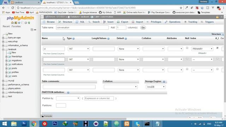Click the users table icon
The height and width of the screenshot is (127, 226).
[10, 76]
